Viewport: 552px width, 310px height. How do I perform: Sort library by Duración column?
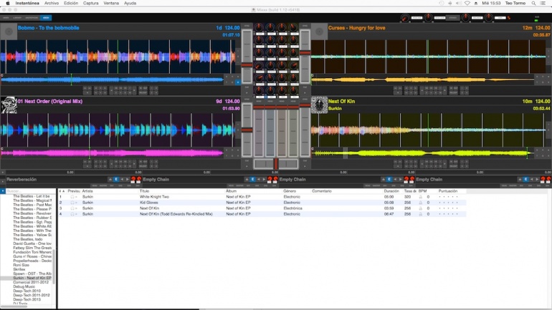391,191
